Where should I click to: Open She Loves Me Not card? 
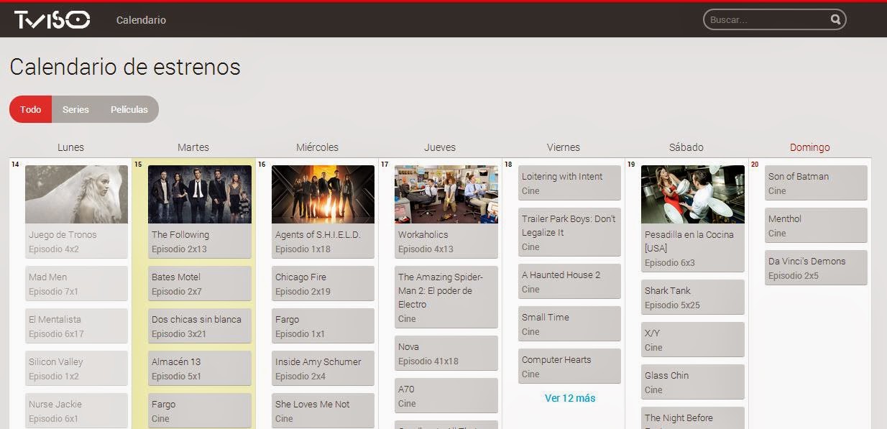pyautogui.click(x=323, y=411)
